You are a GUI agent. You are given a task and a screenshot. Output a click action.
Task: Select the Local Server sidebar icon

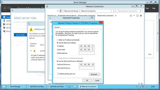4,20
